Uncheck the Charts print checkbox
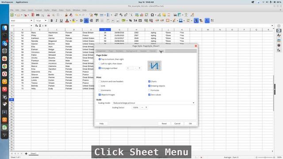Image resolution: width=283 pixels, height=159 pixels. pos(149,81)
